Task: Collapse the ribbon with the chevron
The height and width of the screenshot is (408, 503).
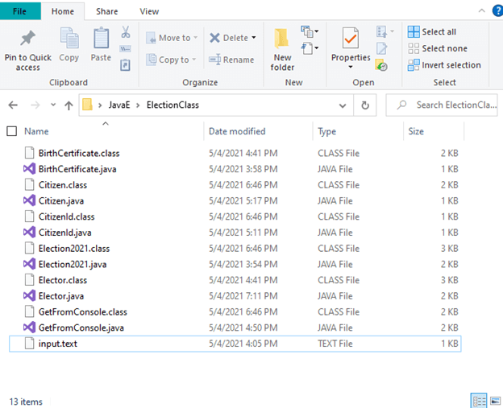Action: (481, 11)
